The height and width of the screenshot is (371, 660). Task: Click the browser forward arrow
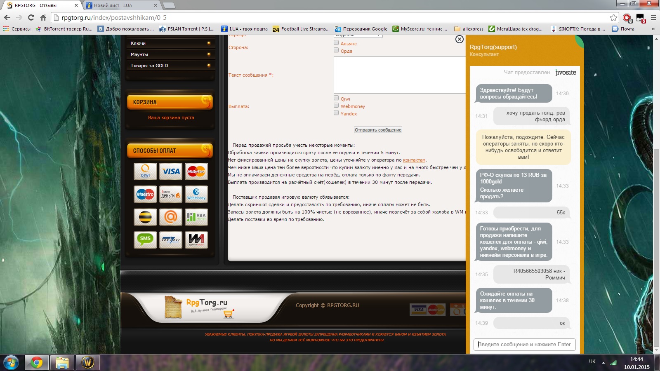(x=19, y=17)
